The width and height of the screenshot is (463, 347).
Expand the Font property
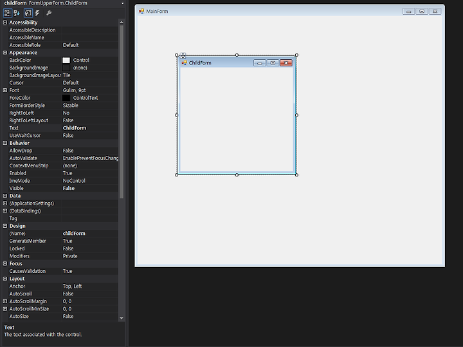click(5, 90)
